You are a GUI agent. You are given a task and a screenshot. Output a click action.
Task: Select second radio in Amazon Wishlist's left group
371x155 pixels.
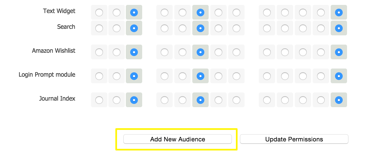coord(117,52)
